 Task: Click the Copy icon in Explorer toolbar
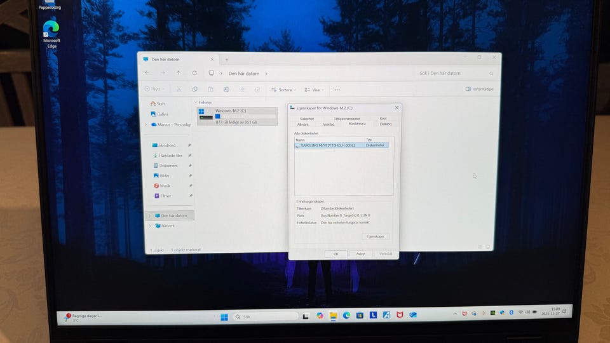(195, 90)
